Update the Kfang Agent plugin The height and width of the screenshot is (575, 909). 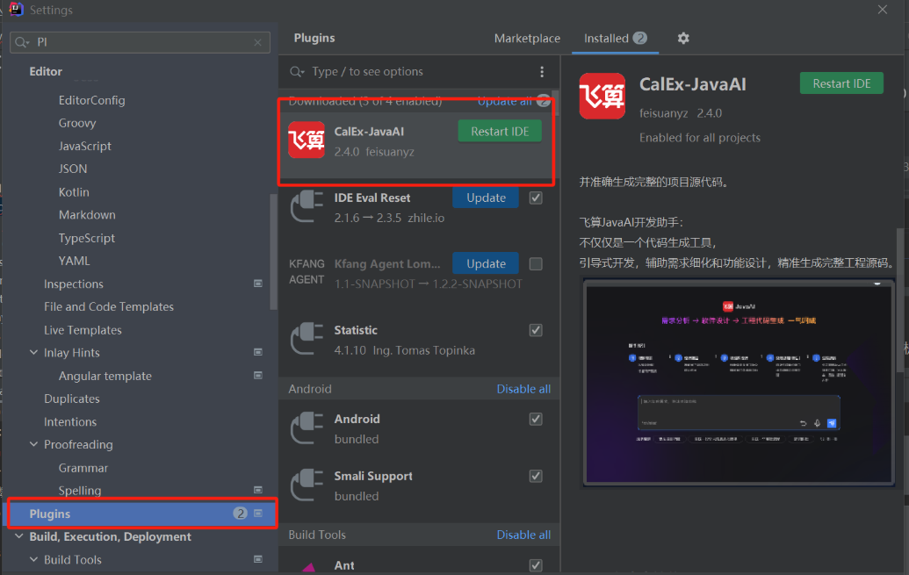(486, 263)
